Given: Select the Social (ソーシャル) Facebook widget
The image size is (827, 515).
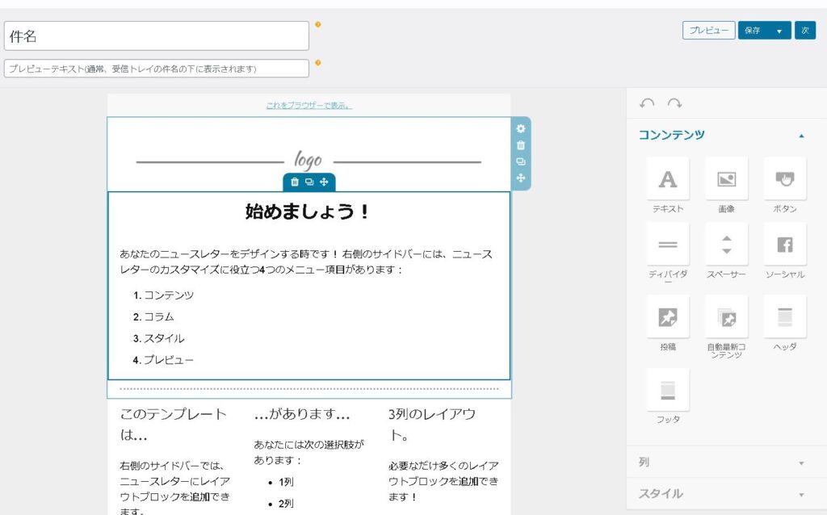Looking at the screenshot, I should pos(784,245).
